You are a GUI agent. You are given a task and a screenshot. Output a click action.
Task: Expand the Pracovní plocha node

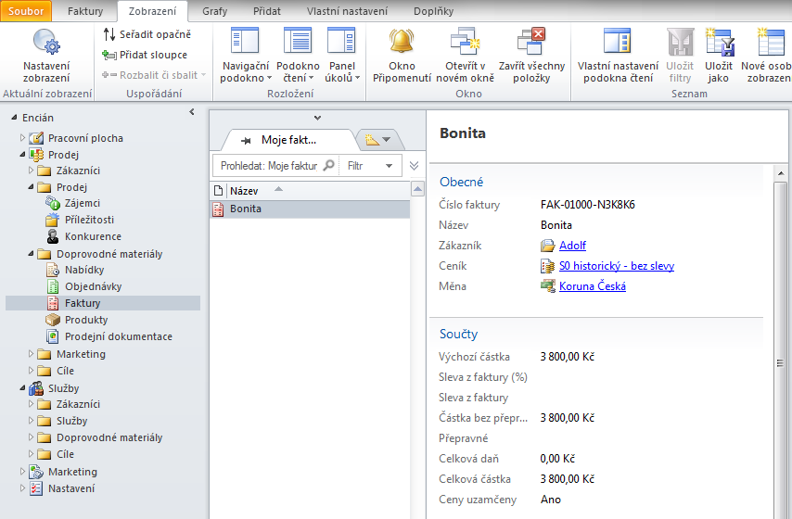coord(22,137)
